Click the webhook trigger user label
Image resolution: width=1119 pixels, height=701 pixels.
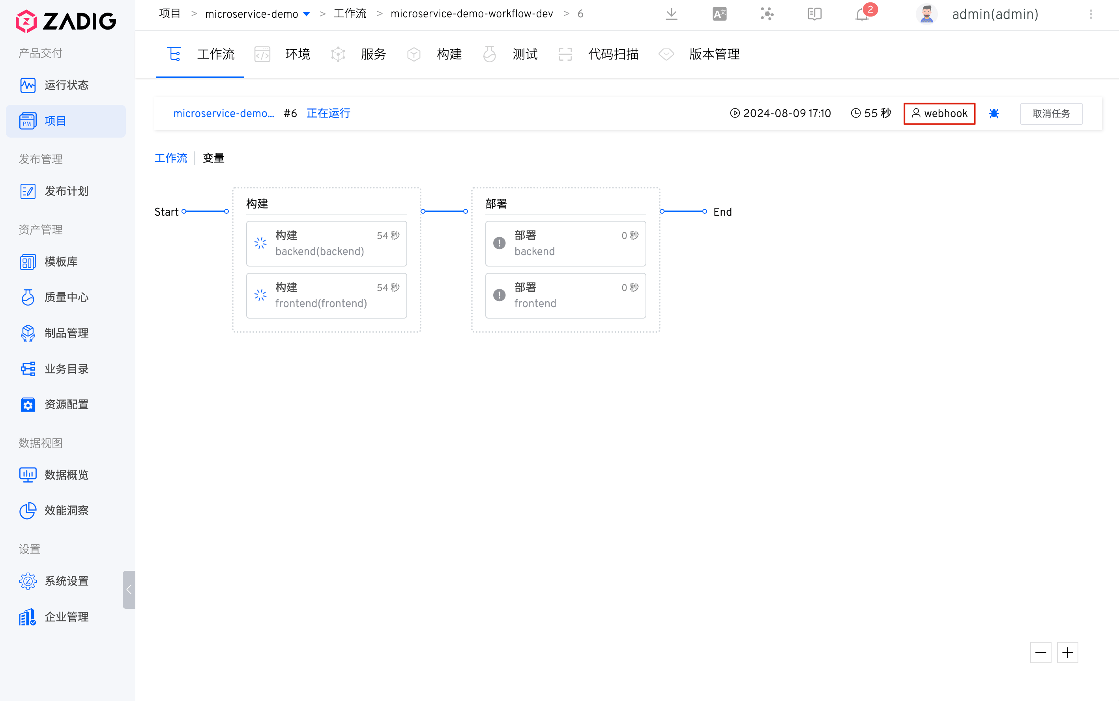[939, 114]
